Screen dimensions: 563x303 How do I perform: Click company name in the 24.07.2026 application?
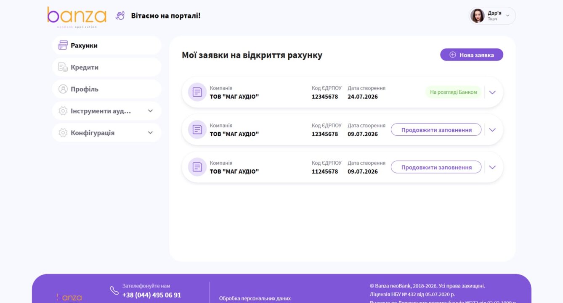pos(234,97)
